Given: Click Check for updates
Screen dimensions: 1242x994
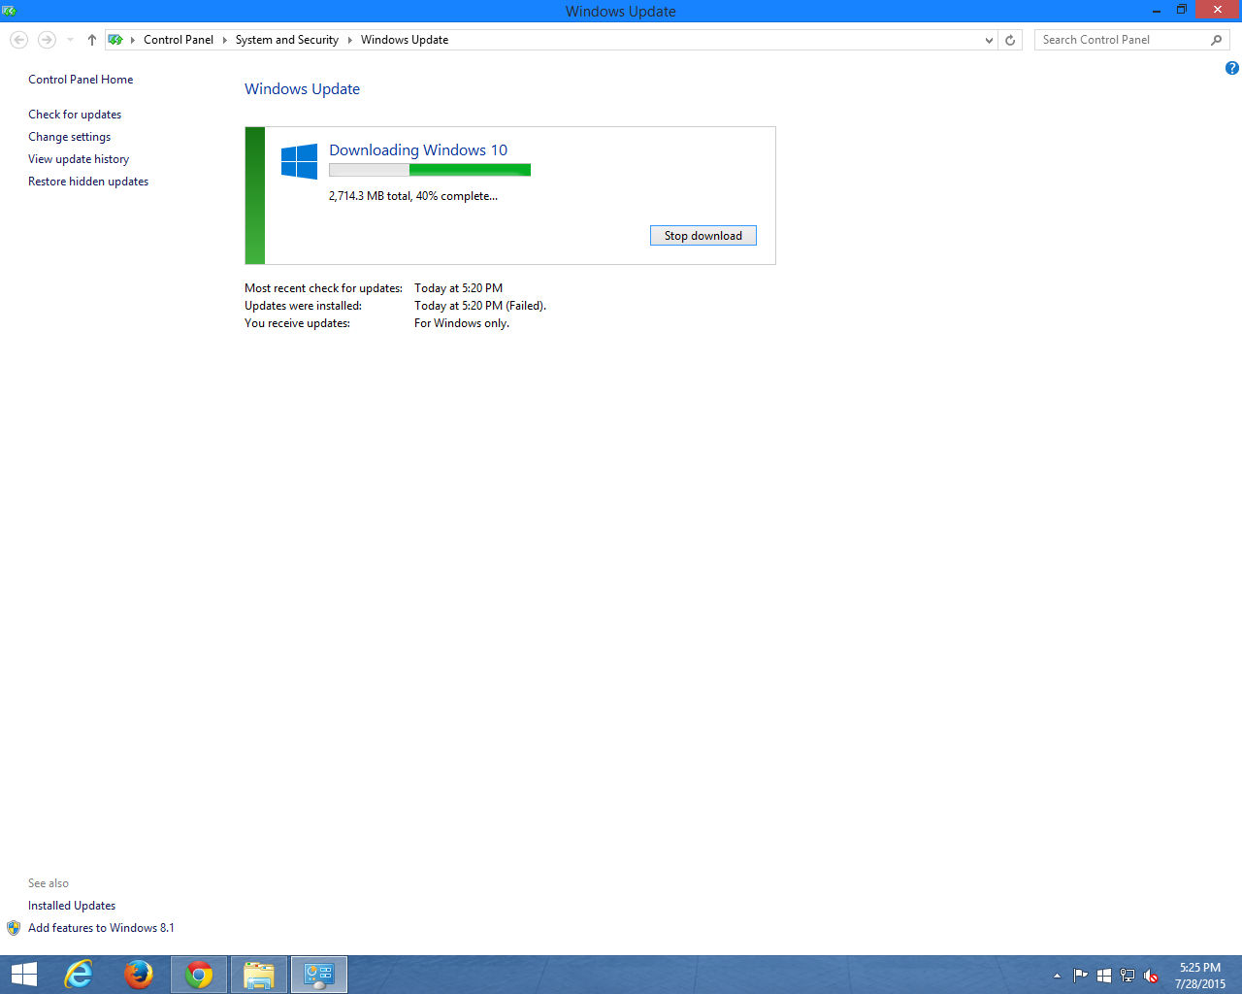Looking at the screenshot, I should click(75, 115).
